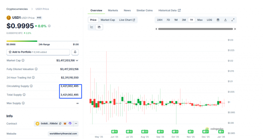Viewport: 263px width, 139px height.
Task: Click left arrow of chart scrollbar
Action: (156, 29)
